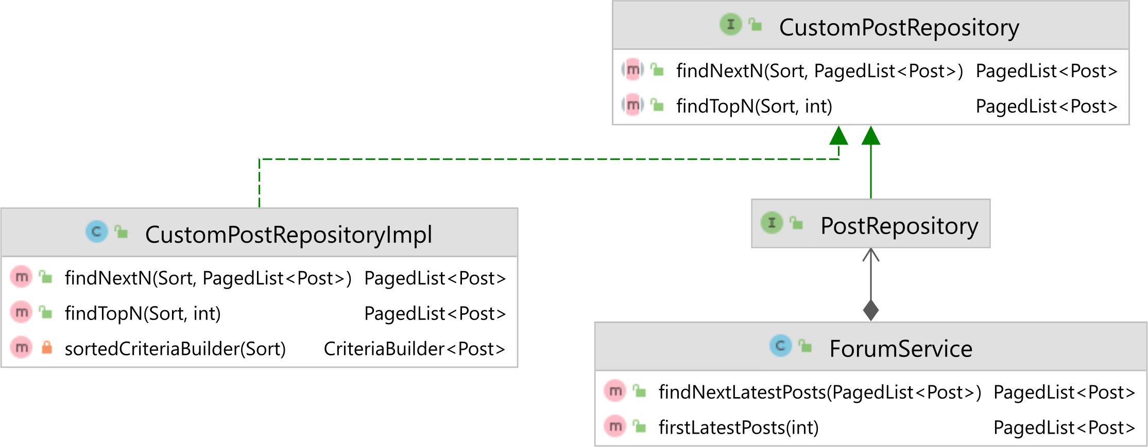Click the PagedList<Post> return type of findNextLatestPosts
This screenshot has height=447, width=1148.
[x=1064, y=392]
